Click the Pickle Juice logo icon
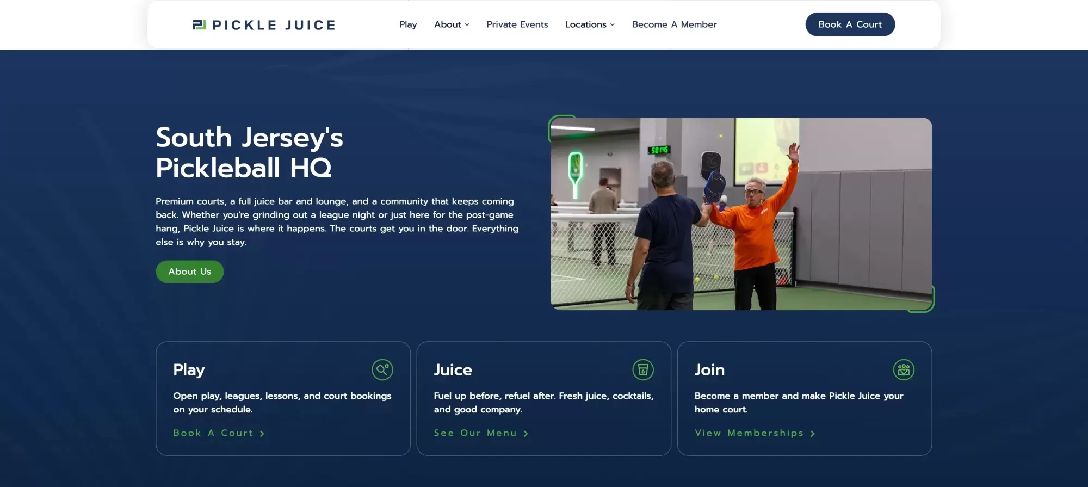Screen dimensions: 1088x487 pos(199,24)
